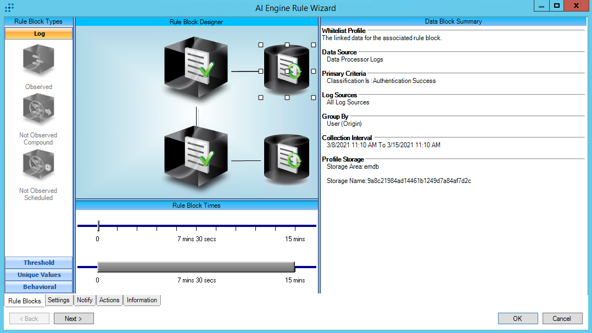This screenshot has width=592, height=333.
Task: Expand the Threshold rule block section
Action: (38, 263)
